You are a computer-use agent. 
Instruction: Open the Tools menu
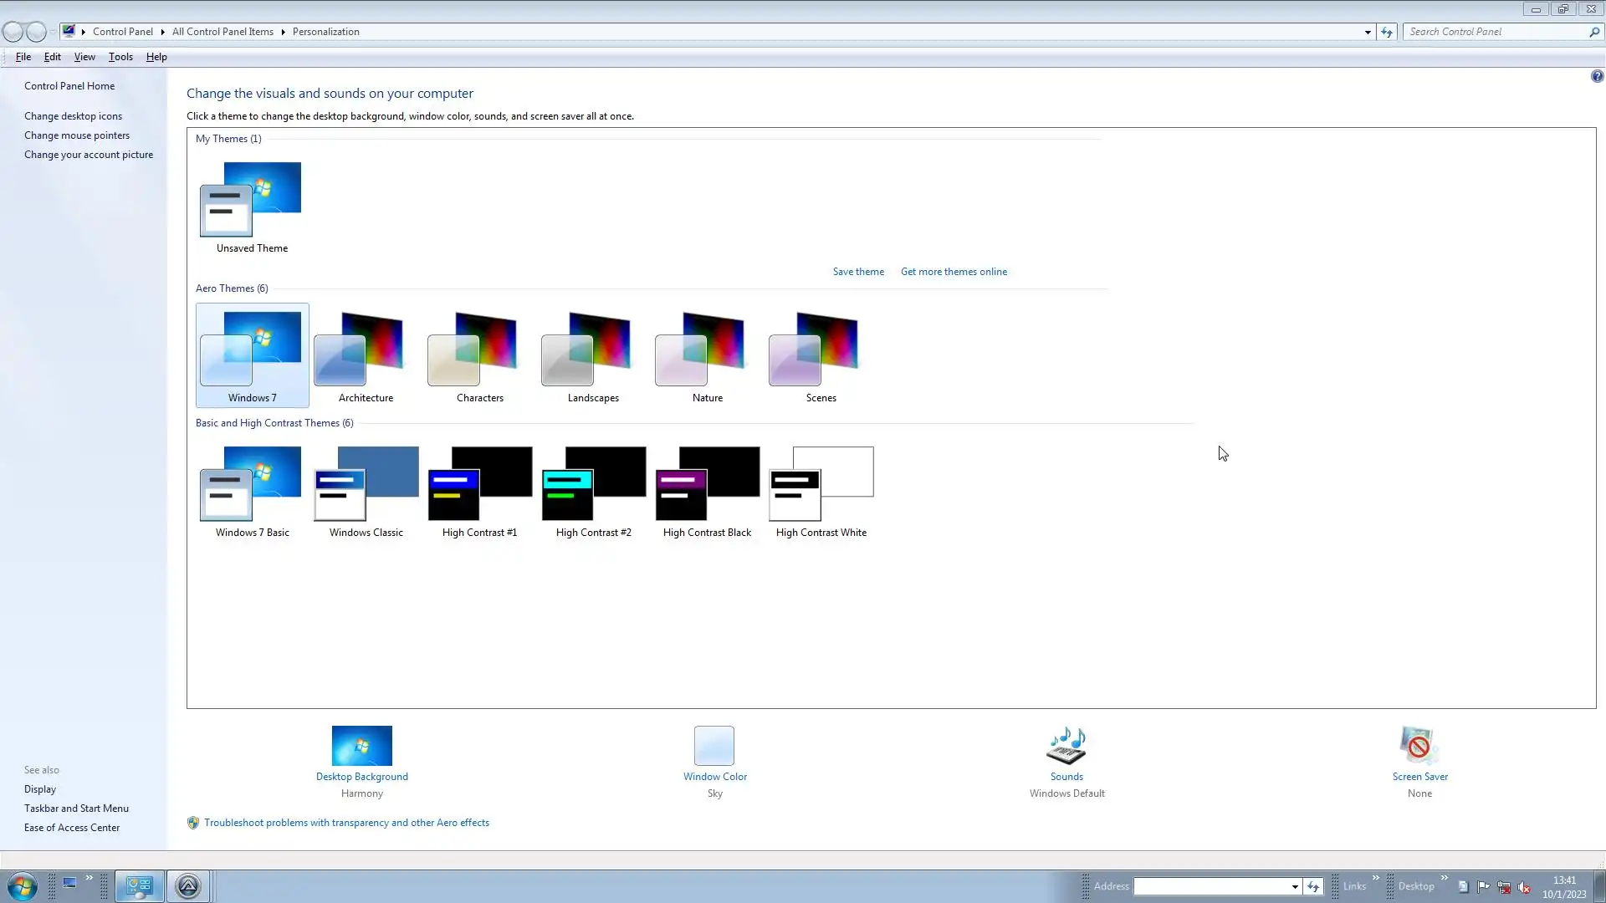tap(120, 57)
